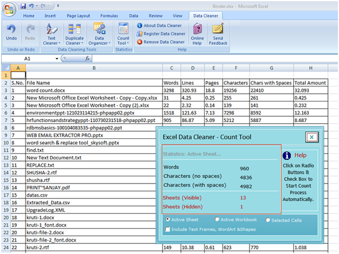Open the Text Cleaner tool
The image size is (339, 254).
(51, 34)
